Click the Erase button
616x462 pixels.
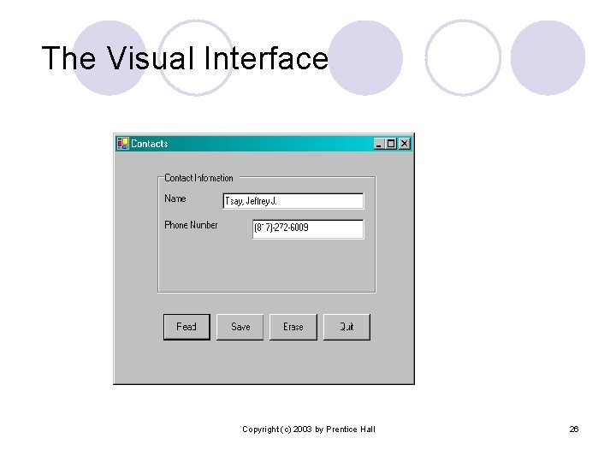293,327
